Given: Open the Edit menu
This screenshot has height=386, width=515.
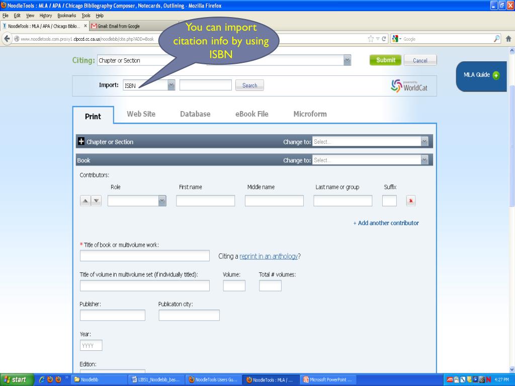Looking at the screenshot, I should click(17, 16).
